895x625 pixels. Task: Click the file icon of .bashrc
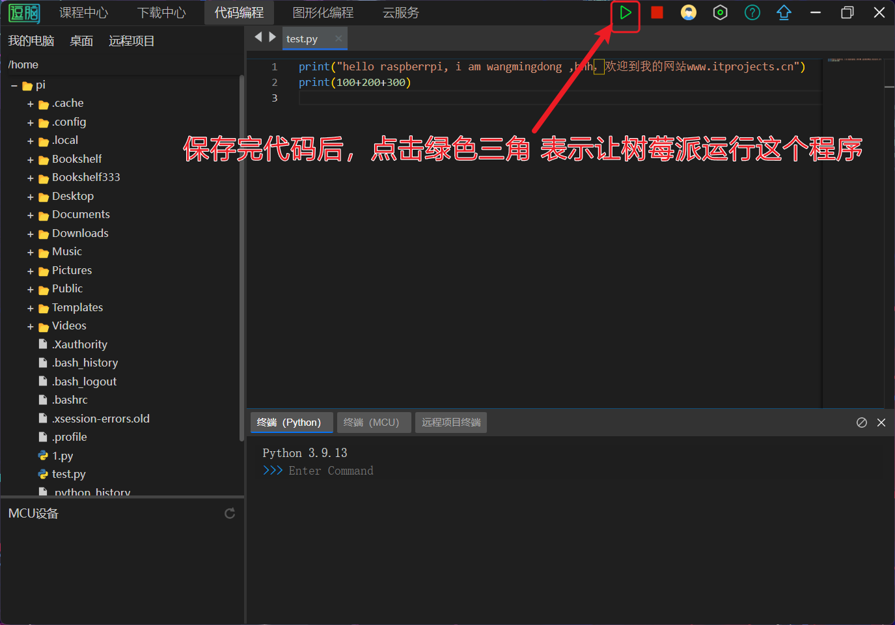(x=43, y=400)
